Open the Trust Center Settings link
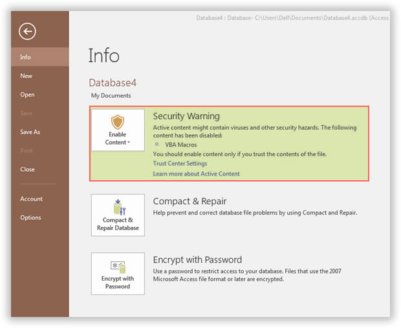This screenshot has height=328, width=401. 180,163
